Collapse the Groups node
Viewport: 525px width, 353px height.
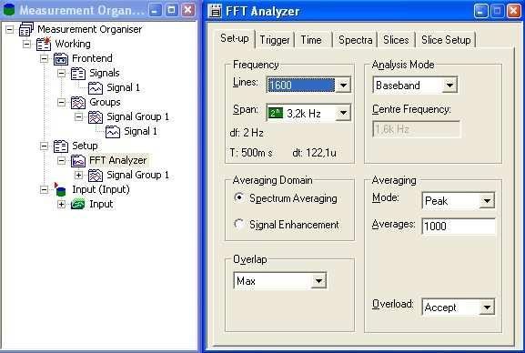click(61, 102)
